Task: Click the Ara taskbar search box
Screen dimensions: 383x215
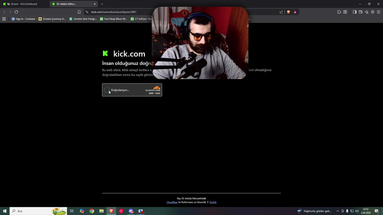Action: point(38,211)
